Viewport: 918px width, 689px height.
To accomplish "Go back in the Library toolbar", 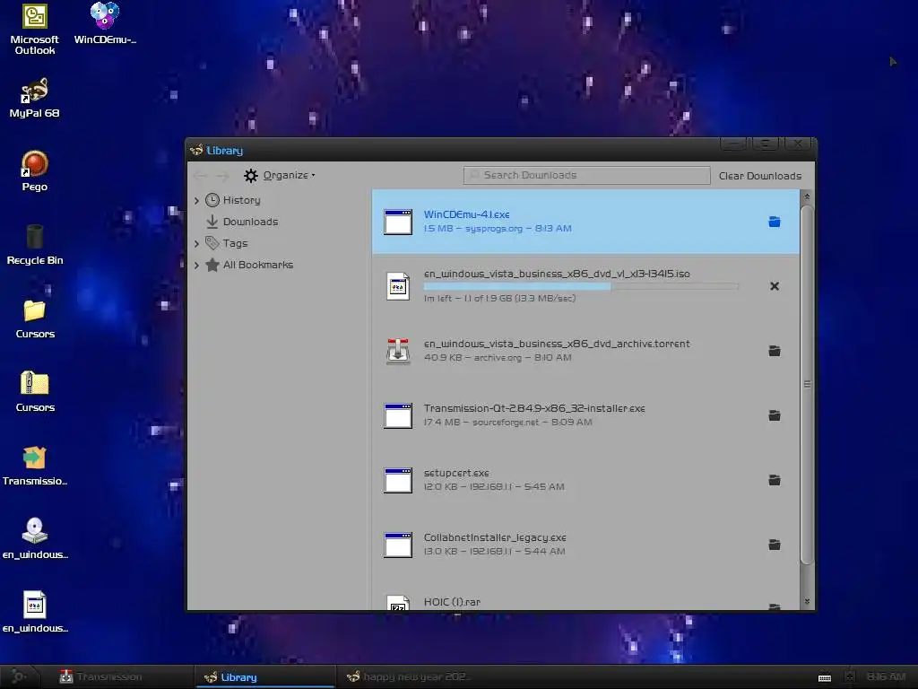I will [200, 175].
